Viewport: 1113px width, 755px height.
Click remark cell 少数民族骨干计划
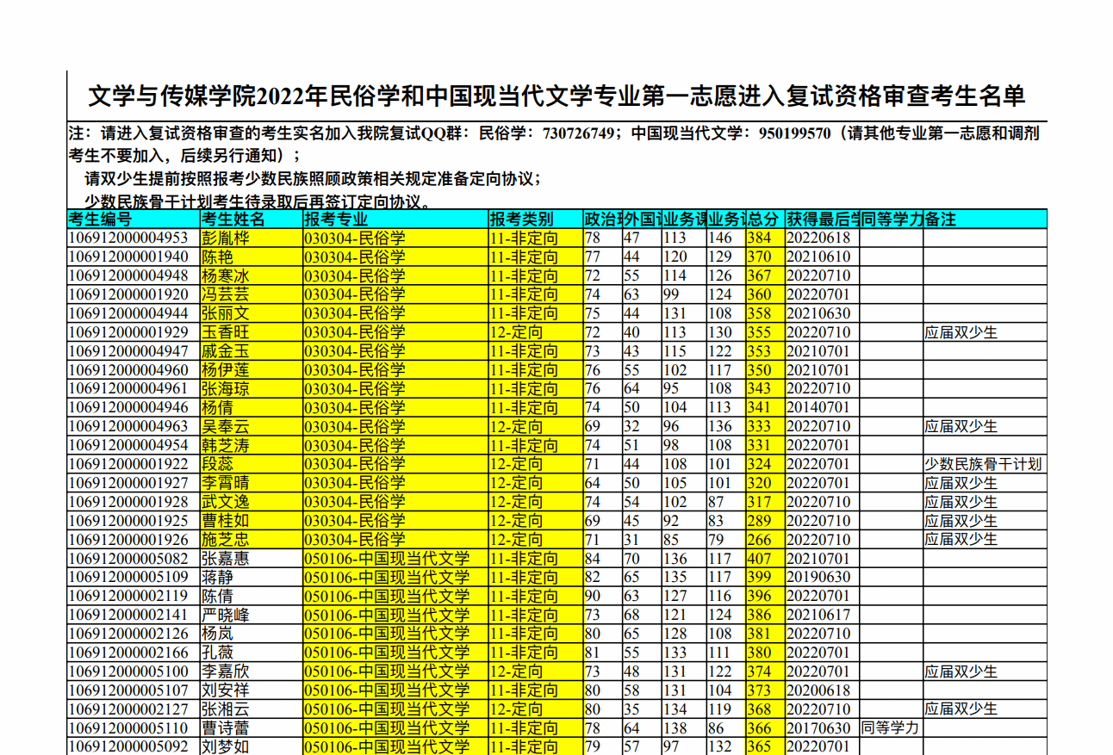point(985,464)
